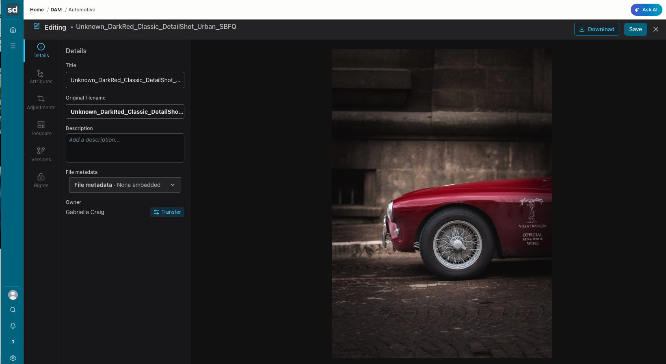The width and height of the screenshot is (666, 364).
Task: Open the Versions tab
Action: tap(41, 155)
